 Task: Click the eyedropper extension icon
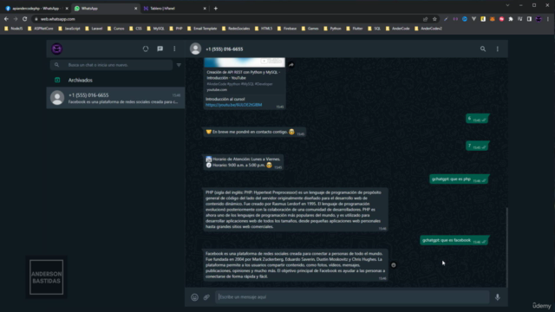(446, 19)
